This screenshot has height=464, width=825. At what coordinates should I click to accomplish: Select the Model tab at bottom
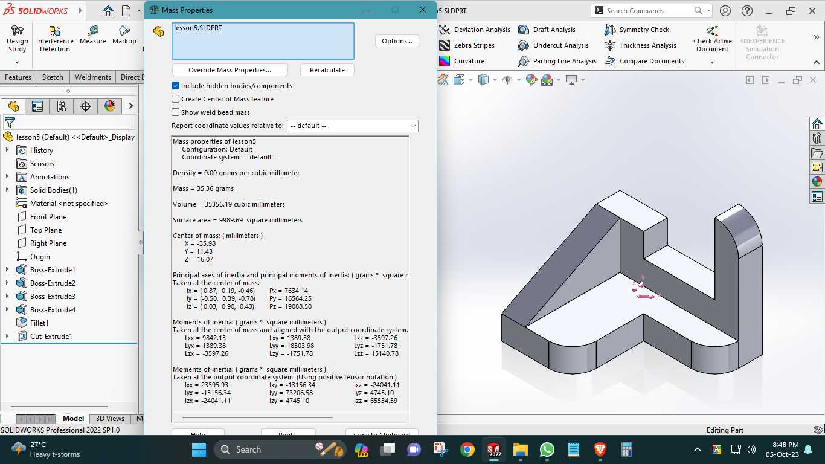pyautogui.click(x=73, y=419)
